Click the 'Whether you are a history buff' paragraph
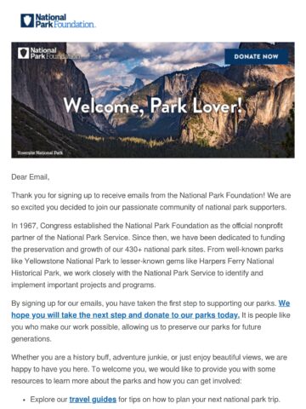 150,369
